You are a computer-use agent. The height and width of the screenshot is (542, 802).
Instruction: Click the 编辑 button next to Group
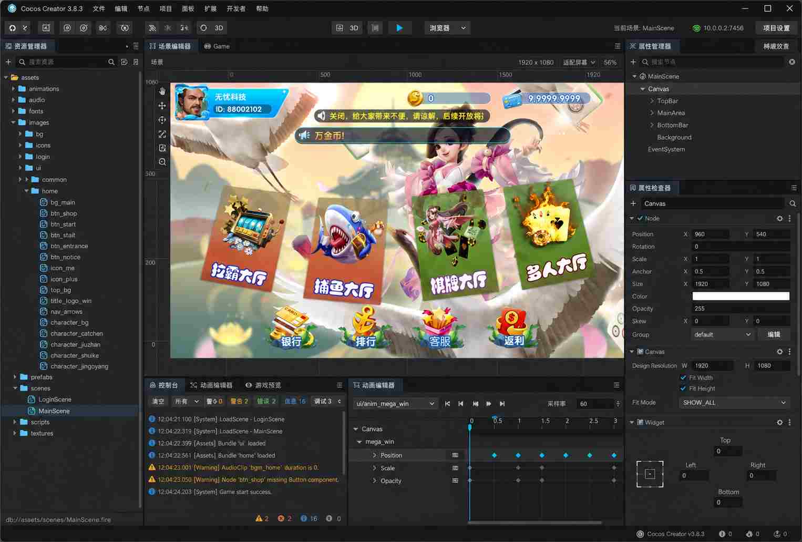[x=774, y=334]
